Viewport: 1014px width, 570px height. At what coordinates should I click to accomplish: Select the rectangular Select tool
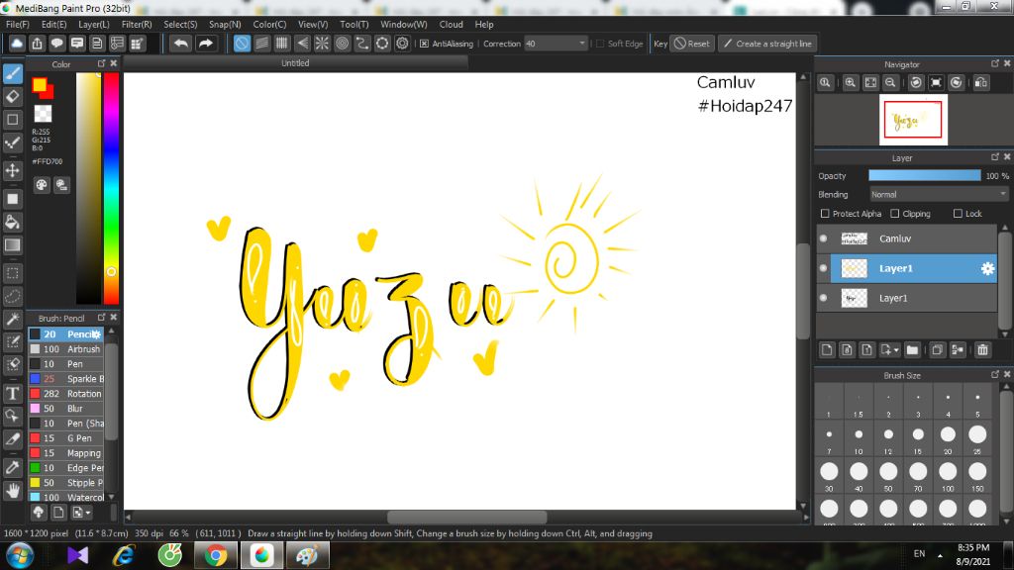(12, 273)
